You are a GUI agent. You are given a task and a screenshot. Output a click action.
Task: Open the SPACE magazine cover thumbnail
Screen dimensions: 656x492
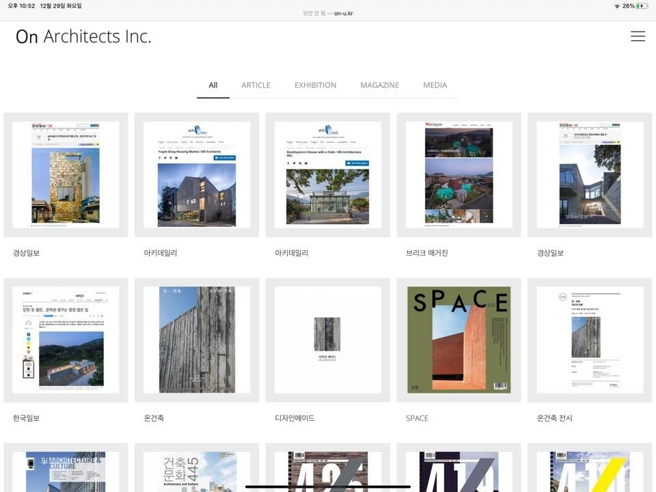(459, 340)
